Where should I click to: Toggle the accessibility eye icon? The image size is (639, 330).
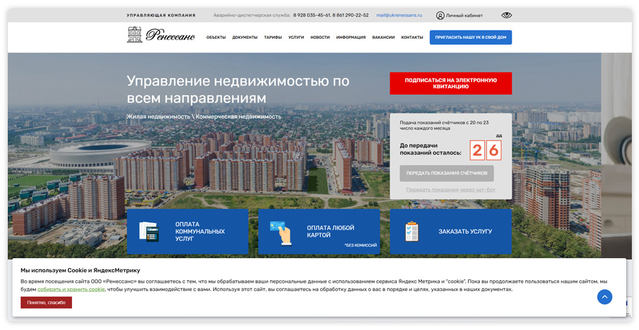pyautogui.click(x=507, y=15)
